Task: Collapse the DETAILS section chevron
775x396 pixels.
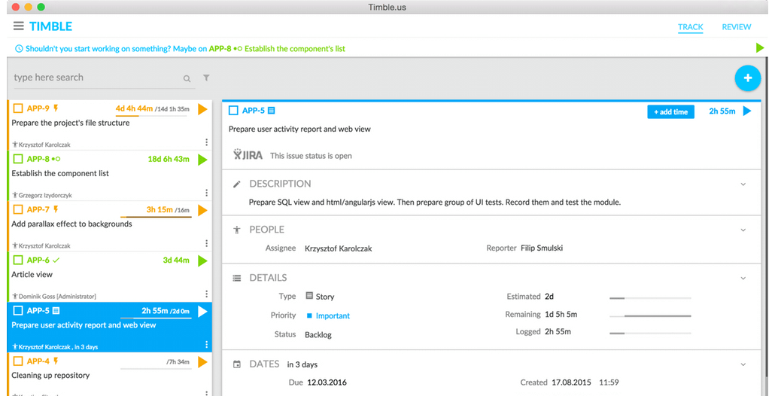Action: 743,278
